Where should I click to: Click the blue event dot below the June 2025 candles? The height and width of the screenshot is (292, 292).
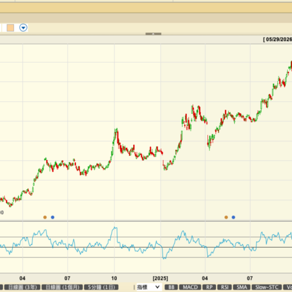pos(234,217)
